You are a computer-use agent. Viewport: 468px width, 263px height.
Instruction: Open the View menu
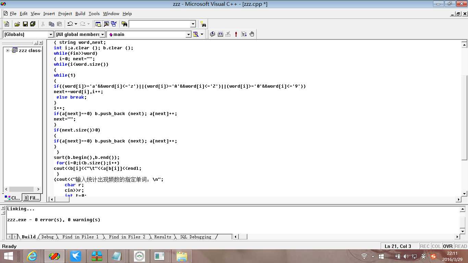pyautogui.click(x=35, y=14)
